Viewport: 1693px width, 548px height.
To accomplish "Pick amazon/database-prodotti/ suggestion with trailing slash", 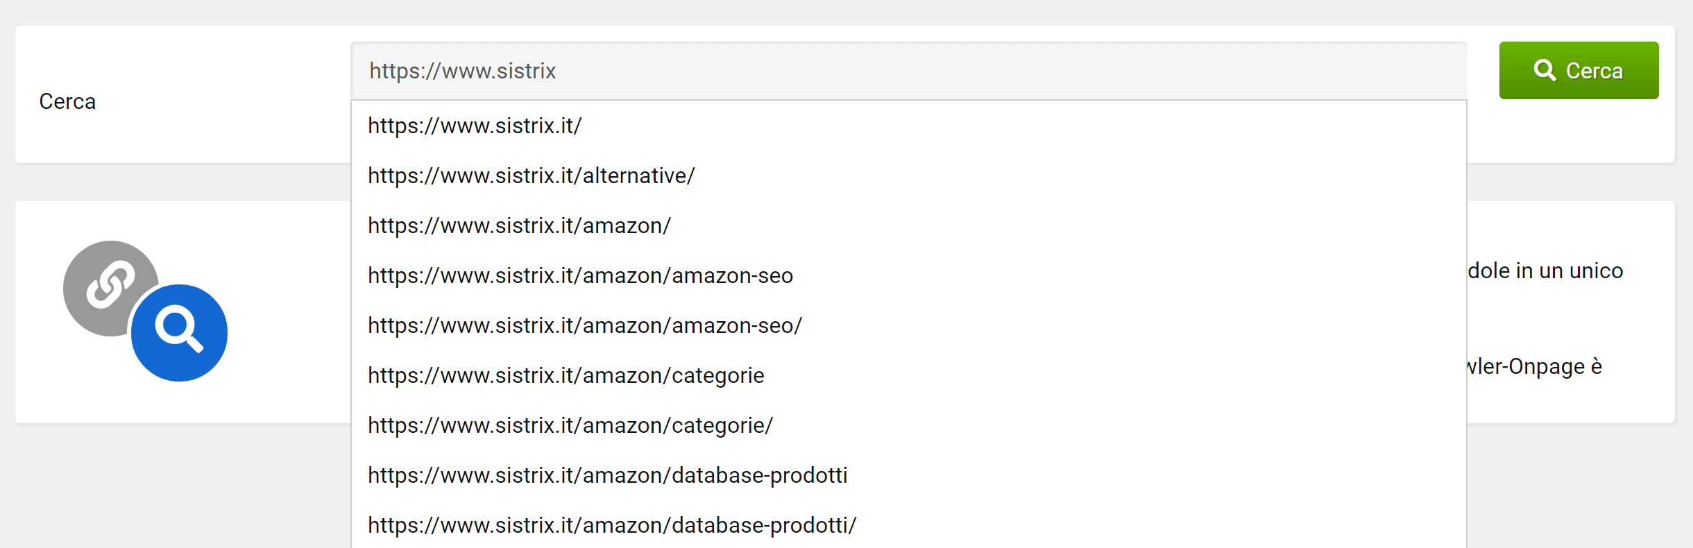I will click(612, 525).
